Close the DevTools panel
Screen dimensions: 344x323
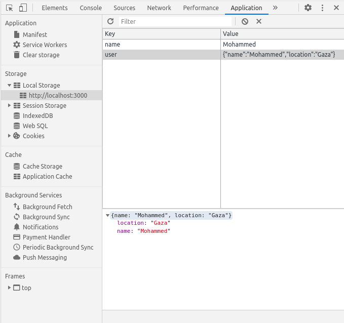click(336, 8)
